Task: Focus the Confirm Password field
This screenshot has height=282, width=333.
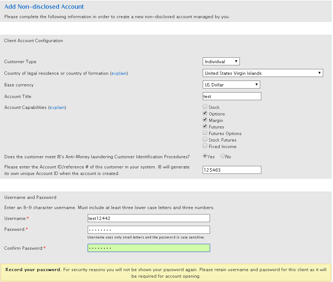Action: (148, 248)
